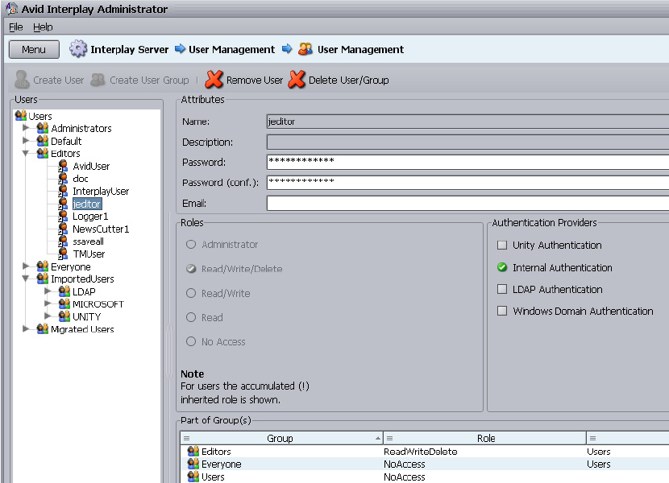Click the Default group icon
This screenshot has height=483, width=669.
pos(42,140)
